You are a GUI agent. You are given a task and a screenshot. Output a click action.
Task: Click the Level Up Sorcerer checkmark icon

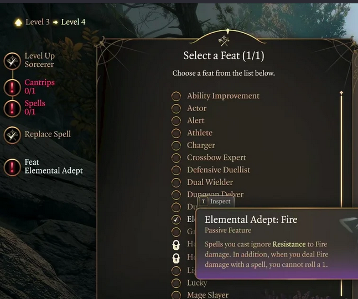[12, 61]
